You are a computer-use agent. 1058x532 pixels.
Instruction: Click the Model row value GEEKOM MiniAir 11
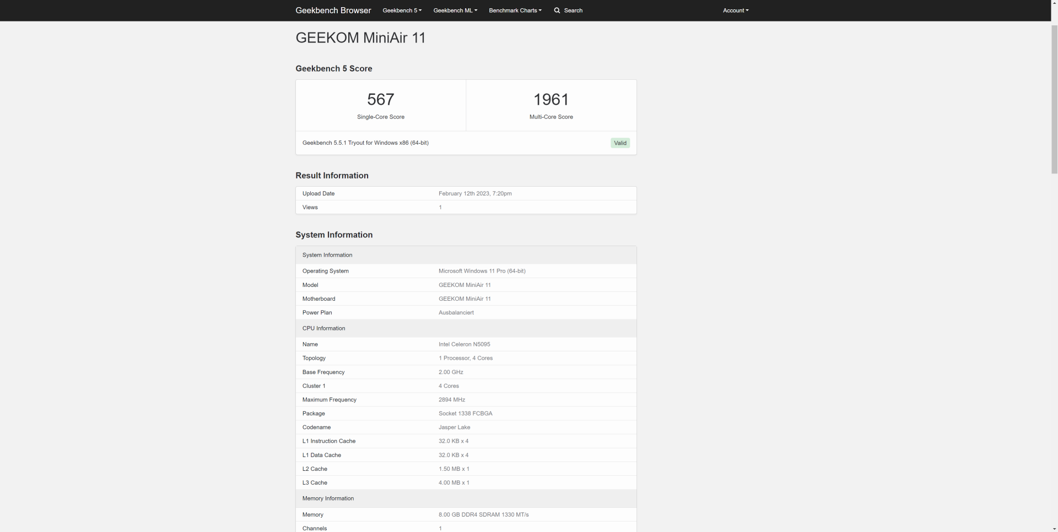pyautogui.click(x=465, y=285)
